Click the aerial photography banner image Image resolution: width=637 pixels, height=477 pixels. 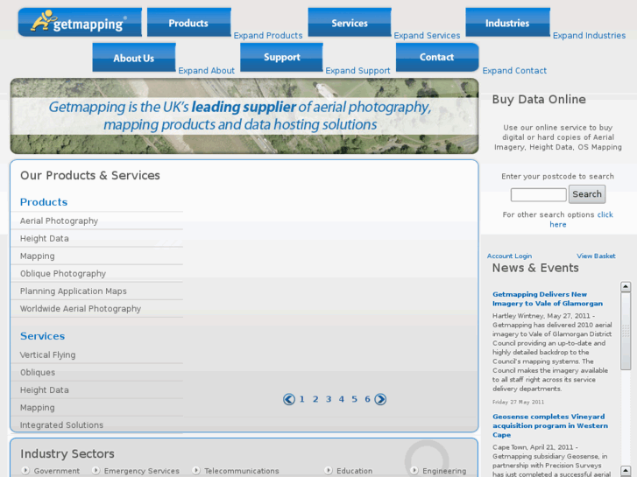244,116
